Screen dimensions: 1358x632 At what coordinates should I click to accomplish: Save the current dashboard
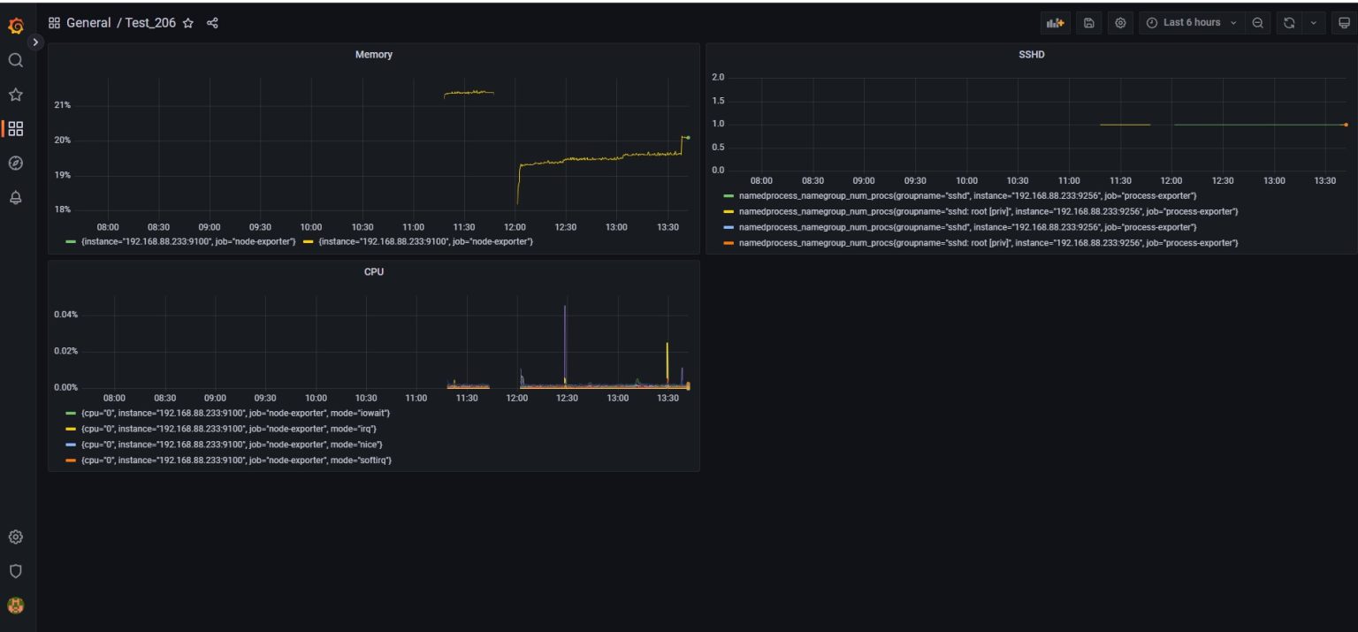pyautogui.click(x=1088, y=22)
